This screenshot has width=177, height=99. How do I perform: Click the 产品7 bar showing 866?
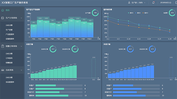point(71,28)
